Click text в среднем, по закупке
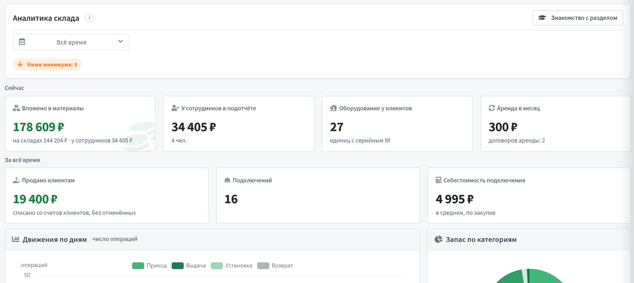This screenshot has width=634, height=283. tap(465, 213)
